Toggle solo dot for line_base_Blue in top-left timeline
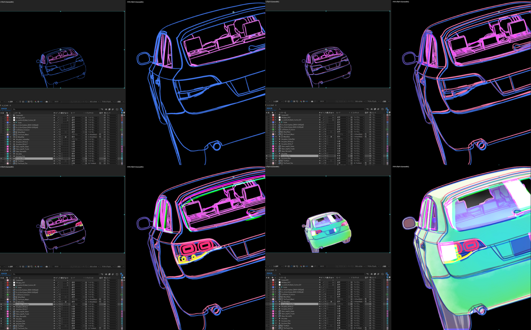This screenshot has height=330, width=531. [1, 159]
